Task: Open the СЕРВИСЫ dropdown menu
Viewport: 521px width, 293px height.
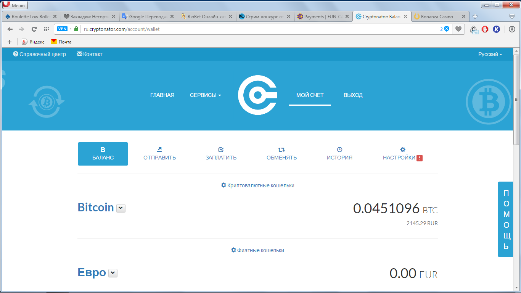Action: coord(206,95)
